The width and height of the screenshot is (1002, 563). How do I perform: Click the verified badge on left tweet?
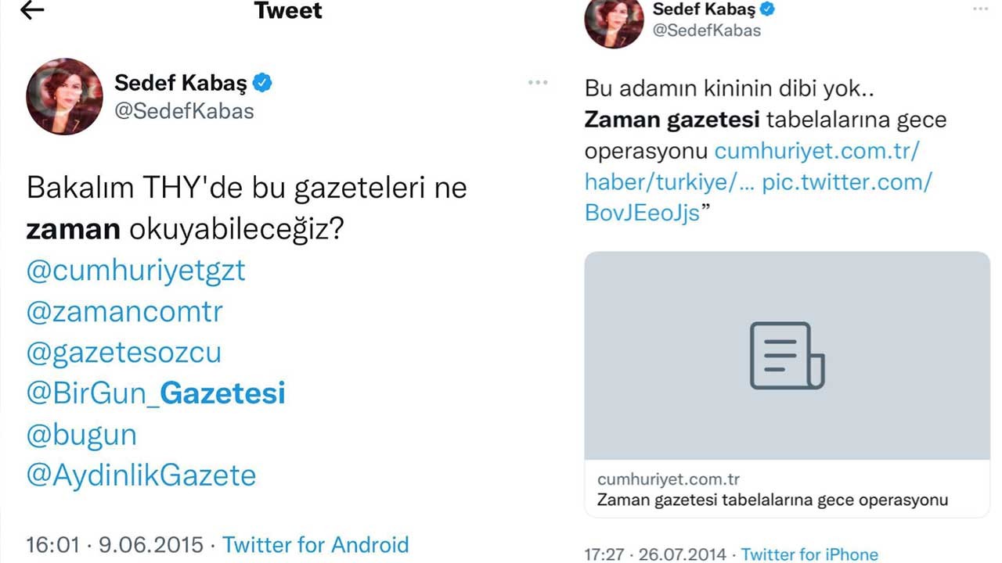262,83
